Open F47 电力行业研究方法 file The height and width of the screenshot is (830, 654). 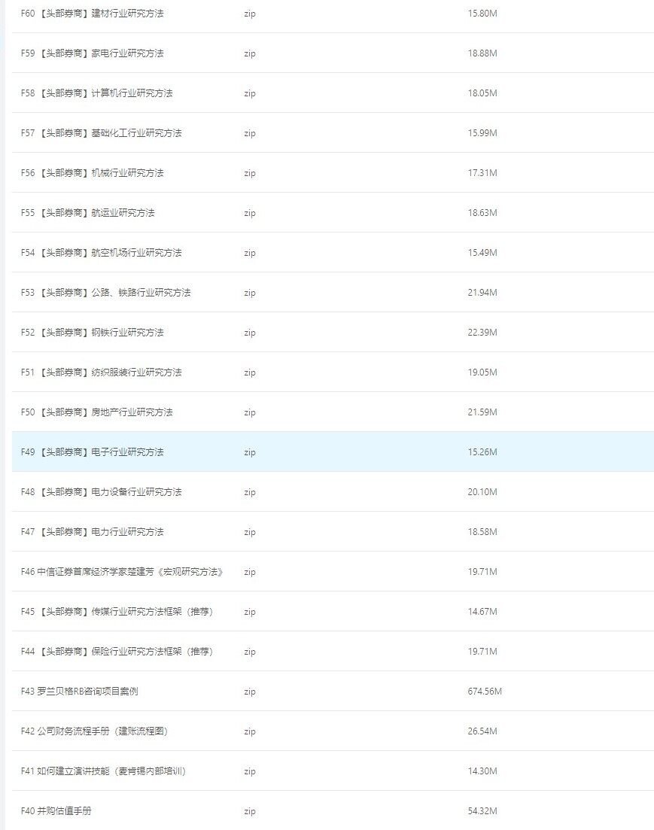tap(92, 532)
